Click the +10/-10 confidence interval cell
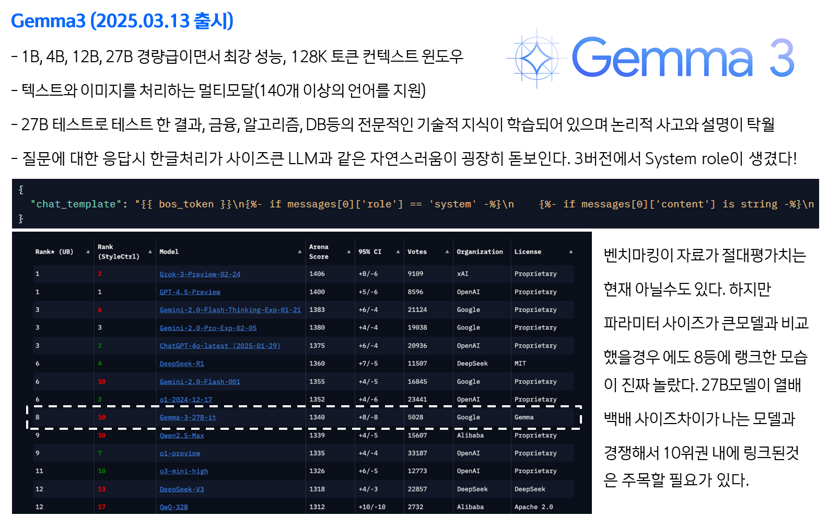The width and height of the screenshot is (828, 514). pyautogui.click(x=372, y=507)
